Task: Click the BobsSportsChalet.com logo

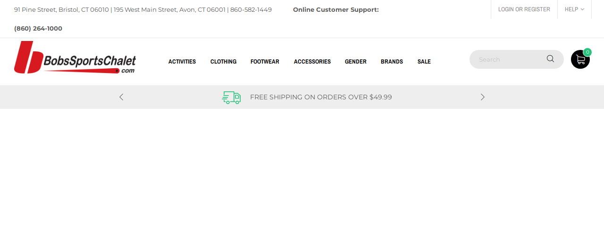Action: 75,57
